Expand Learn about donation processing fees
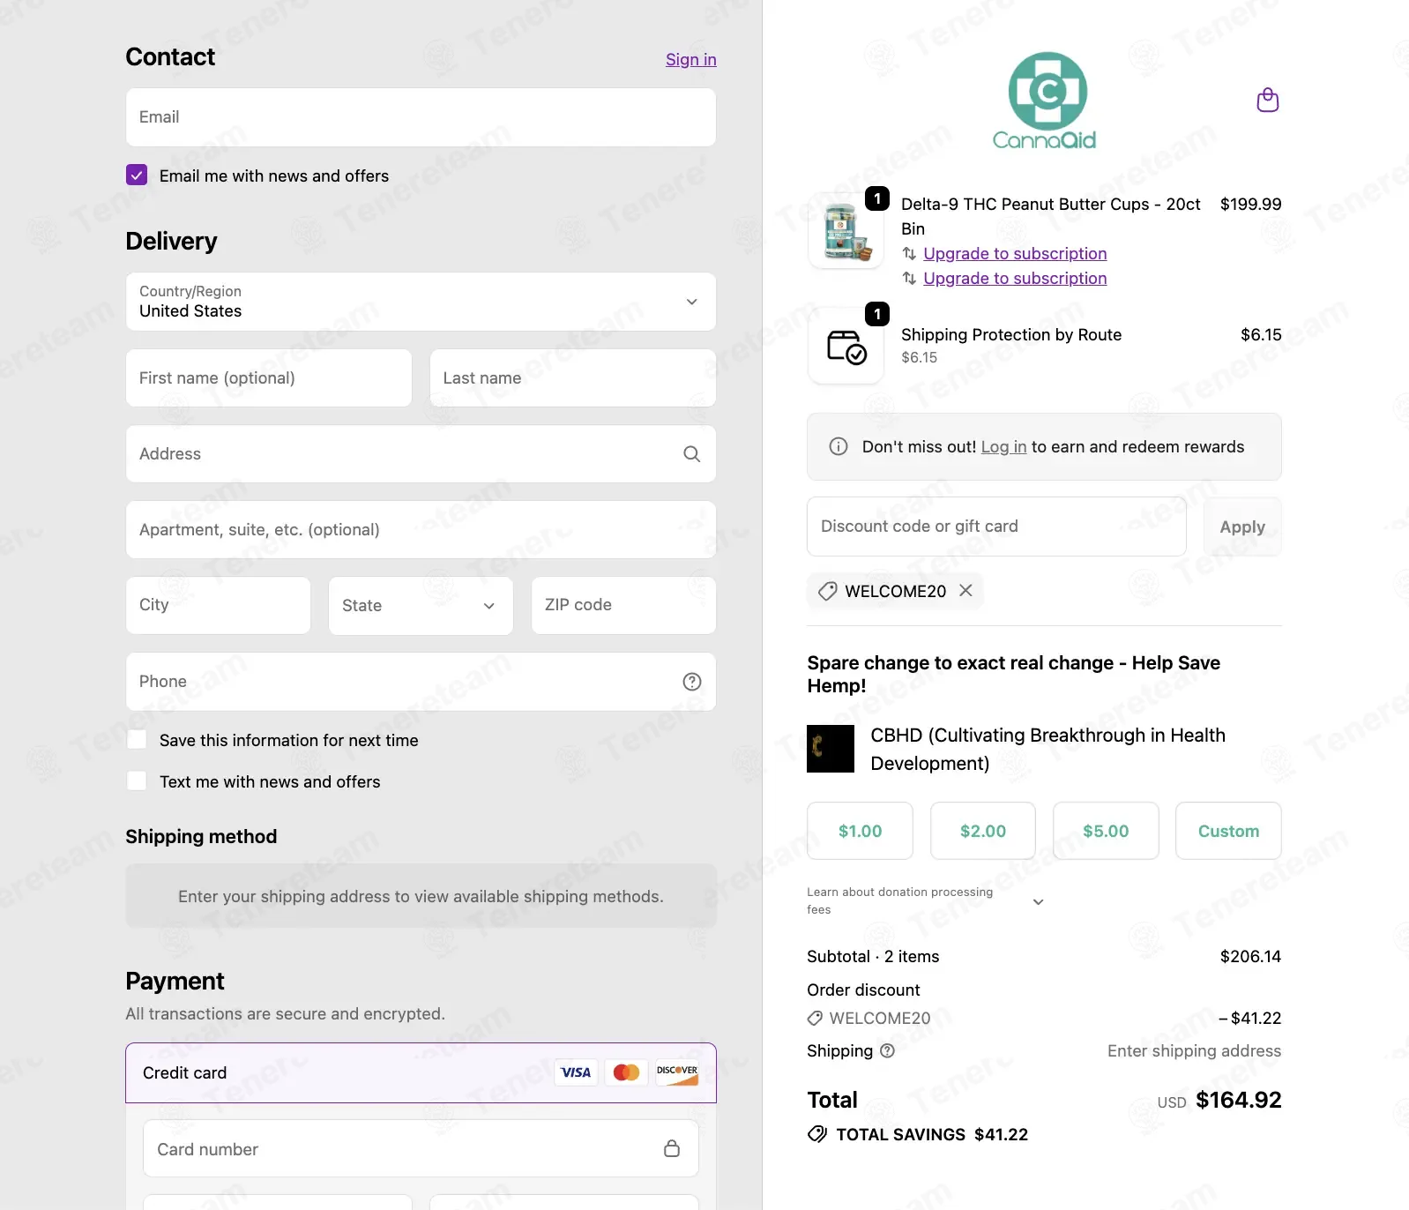The width and height of the screenshot is (1409, 1210). 926,901
